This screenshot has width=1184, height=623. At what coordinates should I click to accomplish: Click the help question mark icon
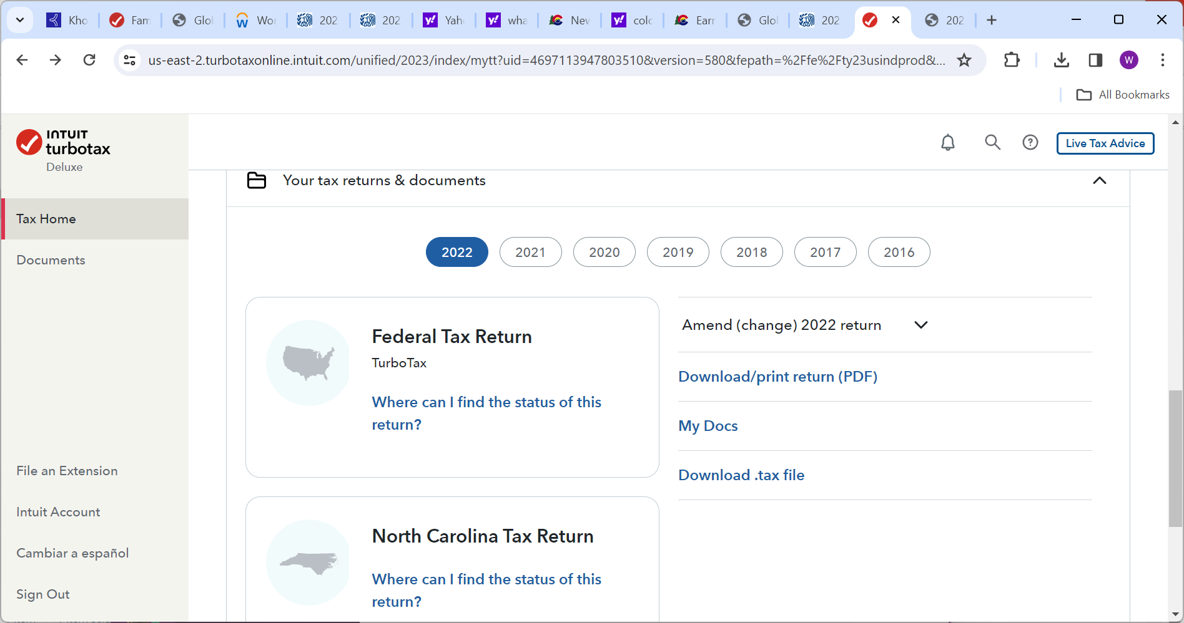[x=1030, y=142]
